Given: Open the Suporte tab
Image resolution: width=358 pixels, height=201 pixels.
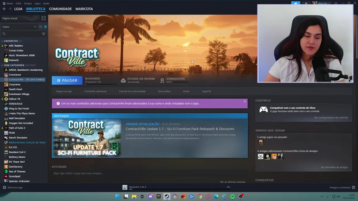Looking at the screenshot, I should [206, 91].
